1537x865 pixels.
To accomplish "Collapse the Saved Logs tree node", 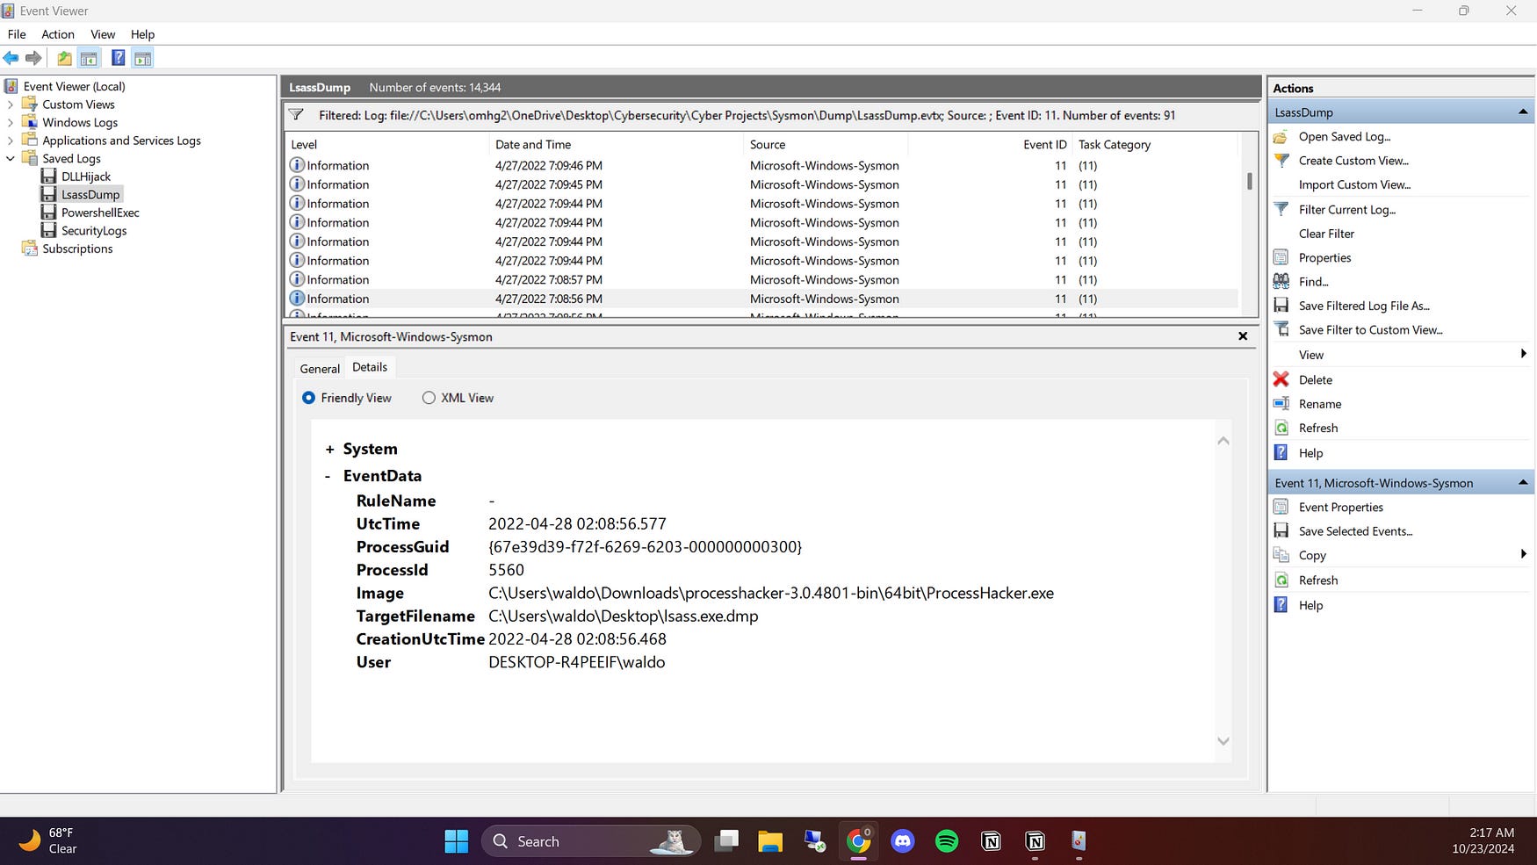I will (x=11, y=159).
